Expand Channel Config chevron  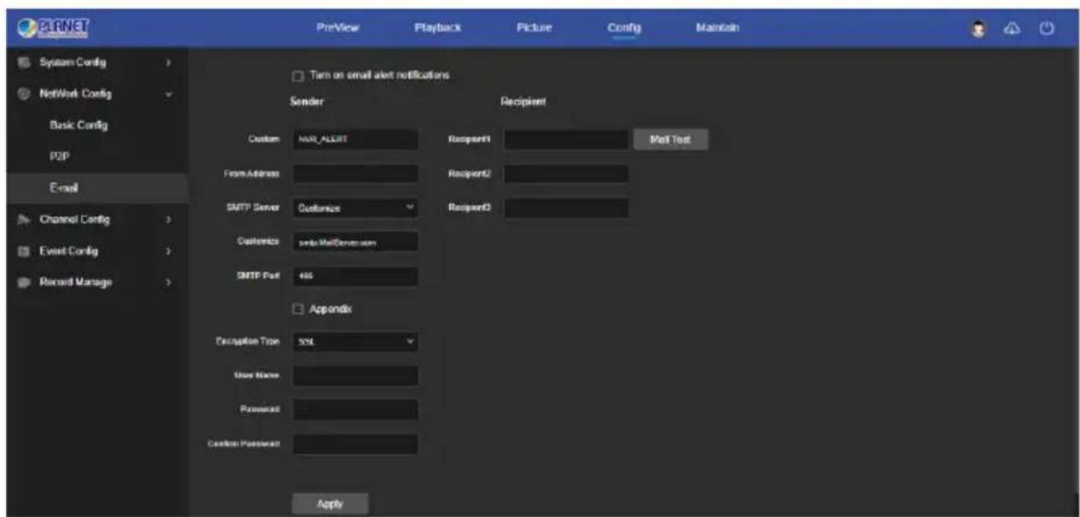point(168,220)
